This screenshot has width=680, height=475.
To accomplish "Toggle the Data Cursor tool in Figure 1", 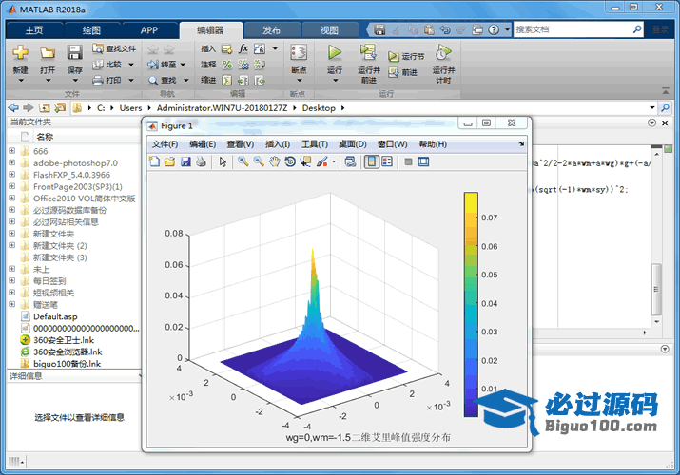I will pyautogui.click(x=305, y=161).
